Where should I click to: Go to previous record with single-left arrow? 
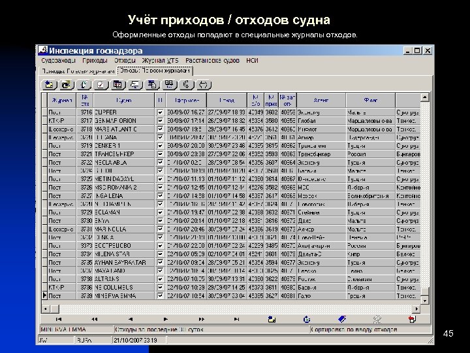click(x=130, y=320)
